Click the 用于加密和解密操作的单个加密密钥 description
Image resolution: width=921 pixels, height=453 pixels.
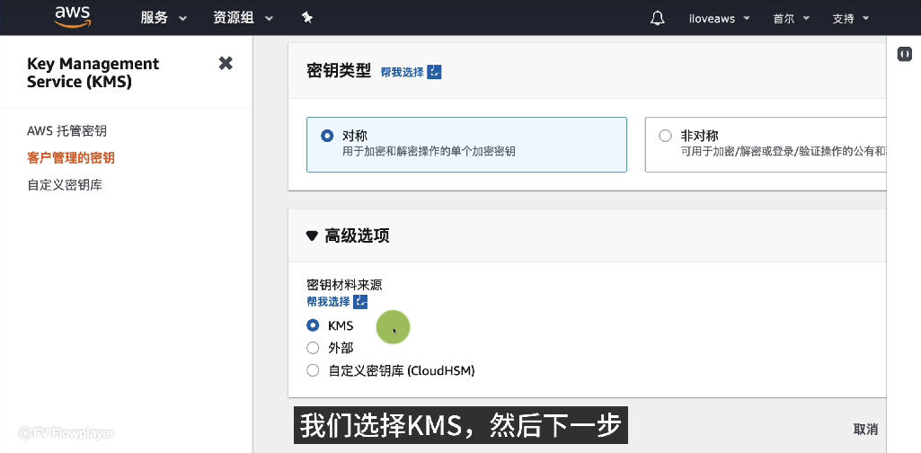tap(429, 151)
